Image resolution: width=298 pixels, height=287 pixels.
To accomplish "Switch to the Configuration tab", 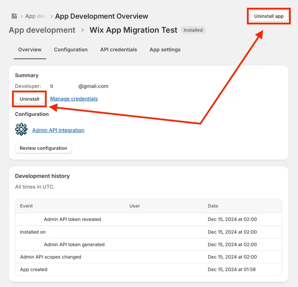I will coord(70,50).
